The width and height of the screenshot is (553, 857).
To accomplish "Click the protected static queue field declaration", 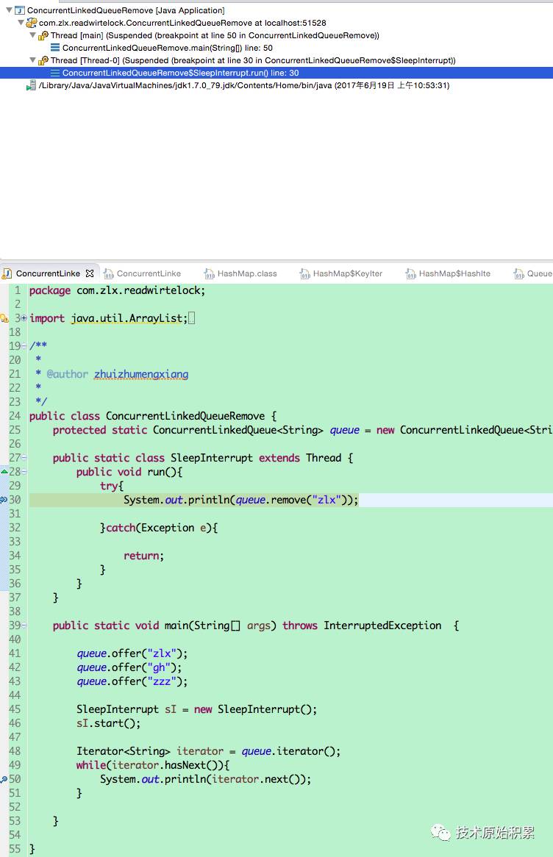I will pos(302,429).
